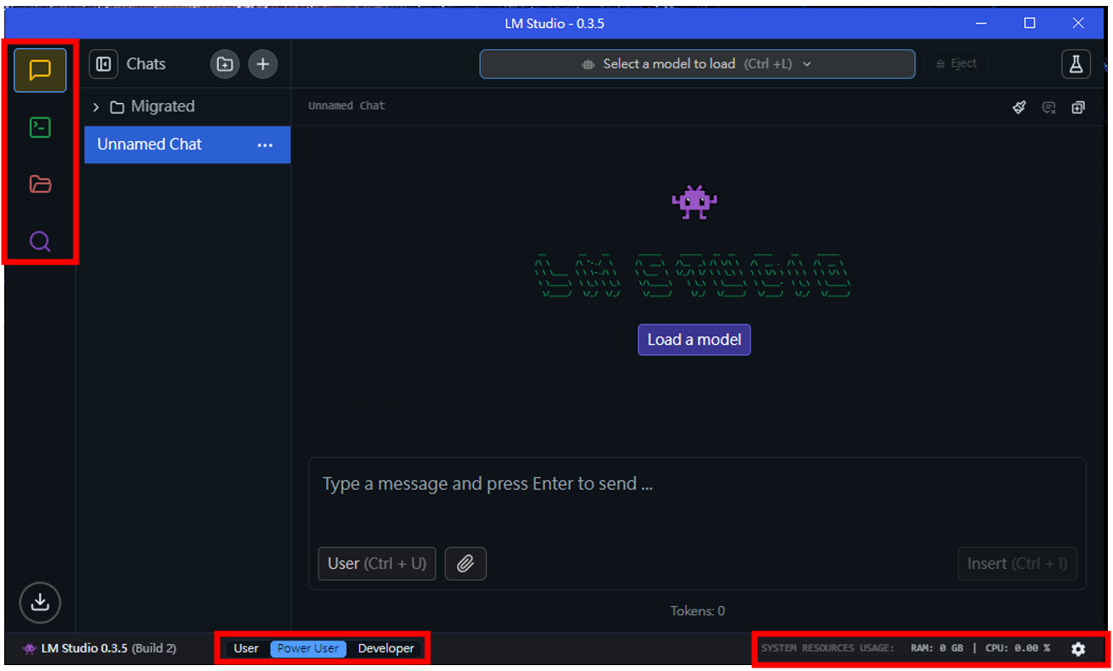Screen dimensions: 1113x671
Task: Click the Insert (Ctrl + I) button
Action: [x=1018, y=564]
